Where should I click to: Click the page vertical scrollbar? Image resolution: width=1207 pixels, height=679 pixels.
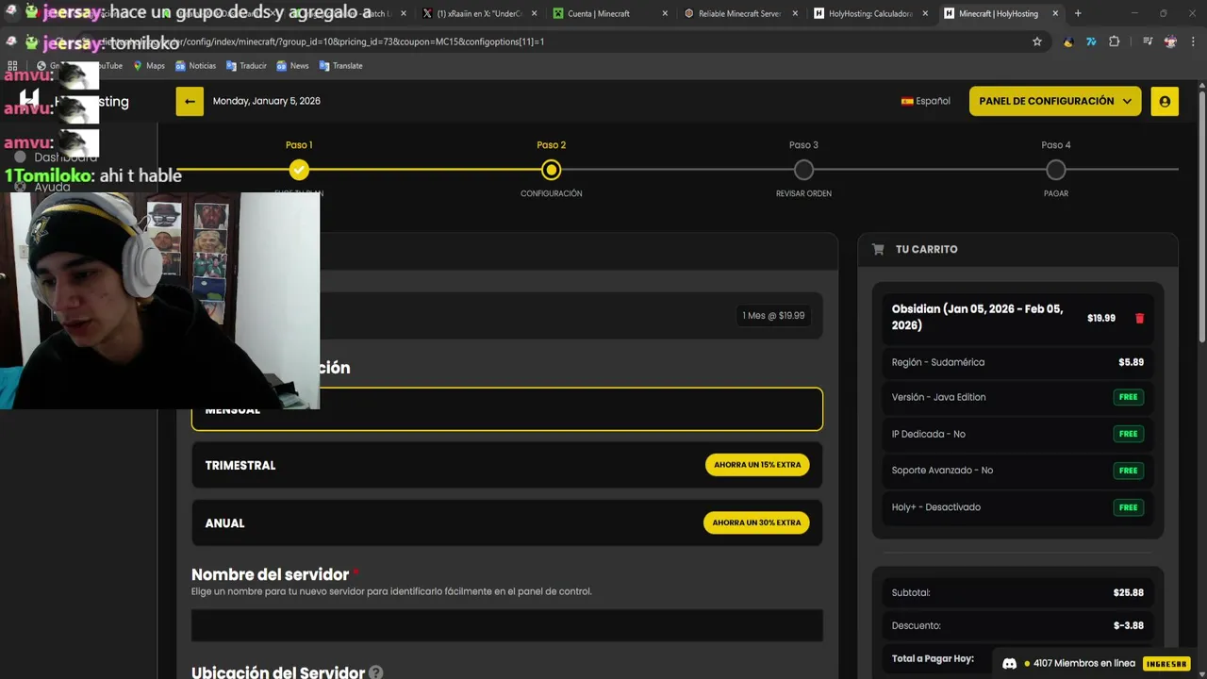click(1201, 217)
